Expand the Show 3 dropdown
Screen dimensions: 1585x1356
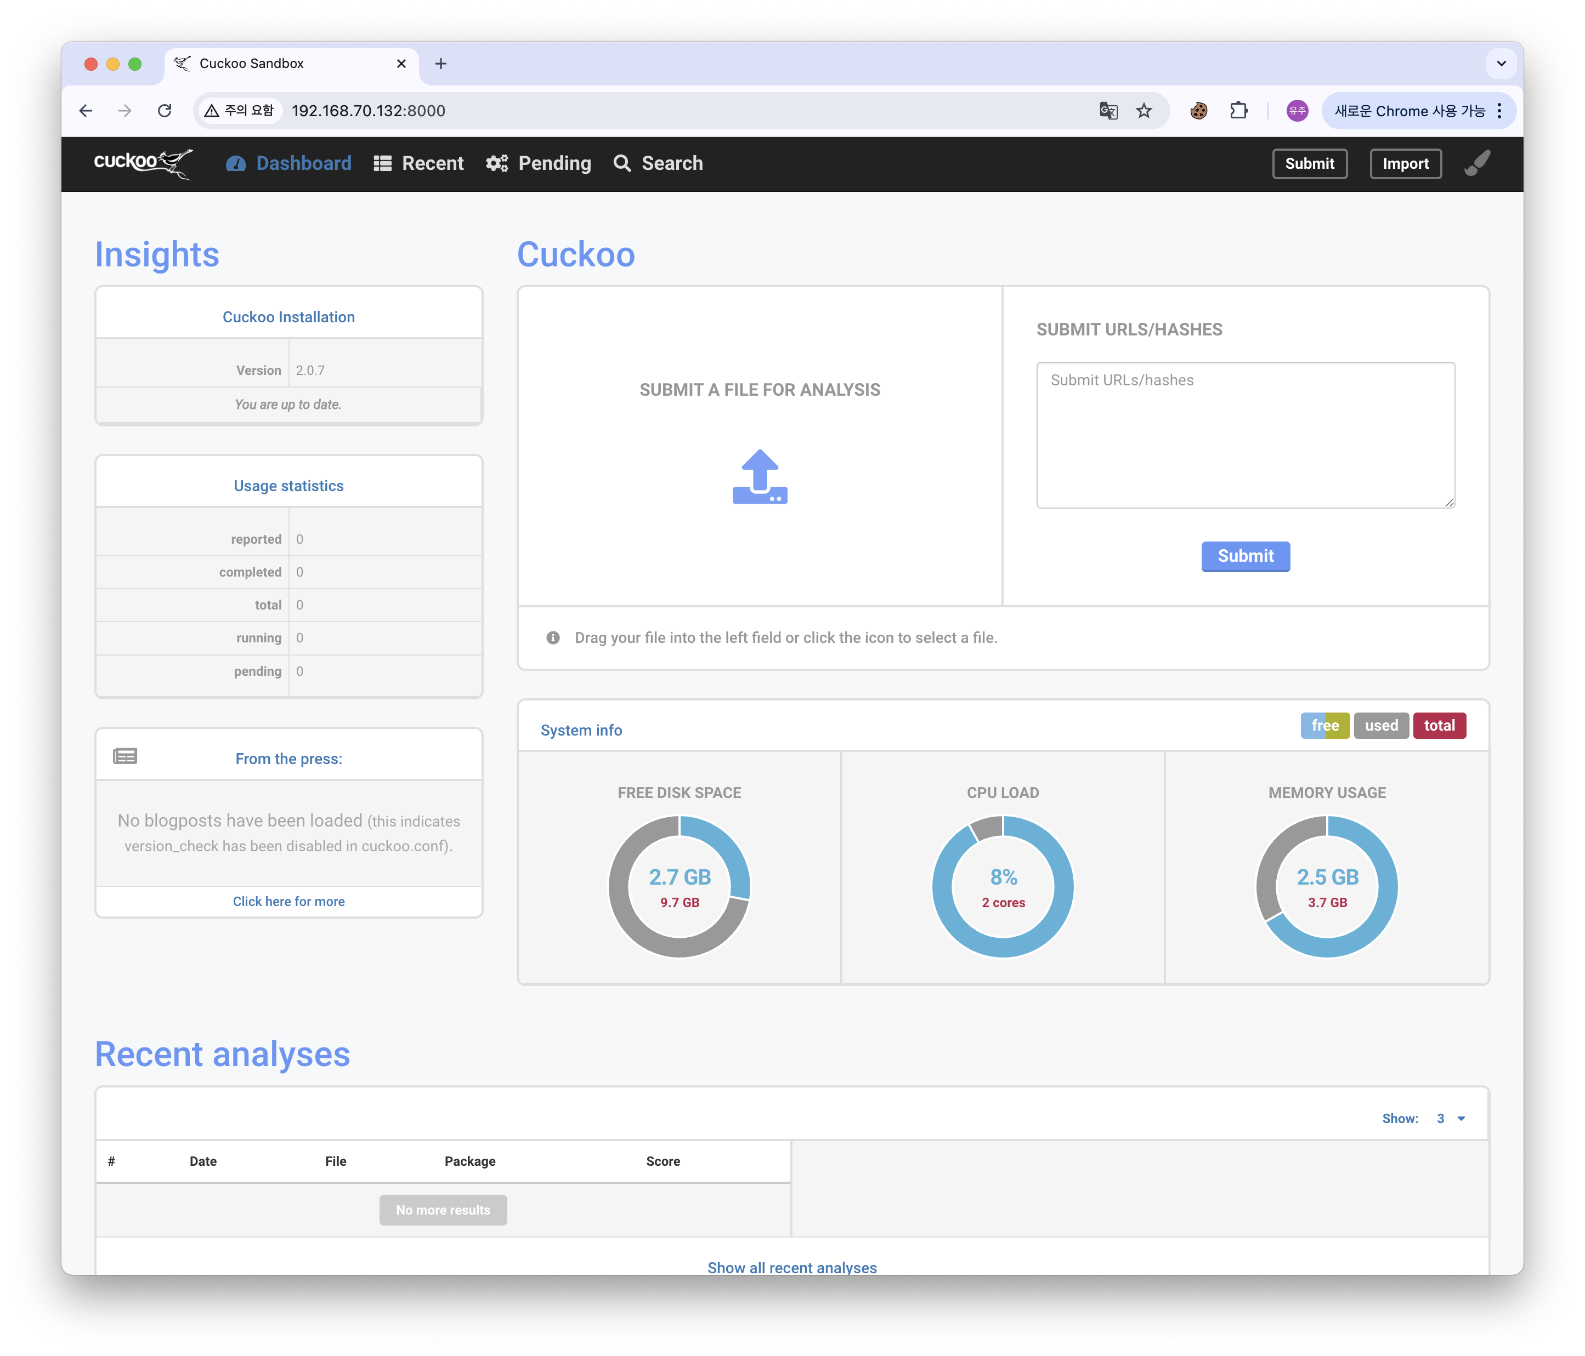1450,1118
